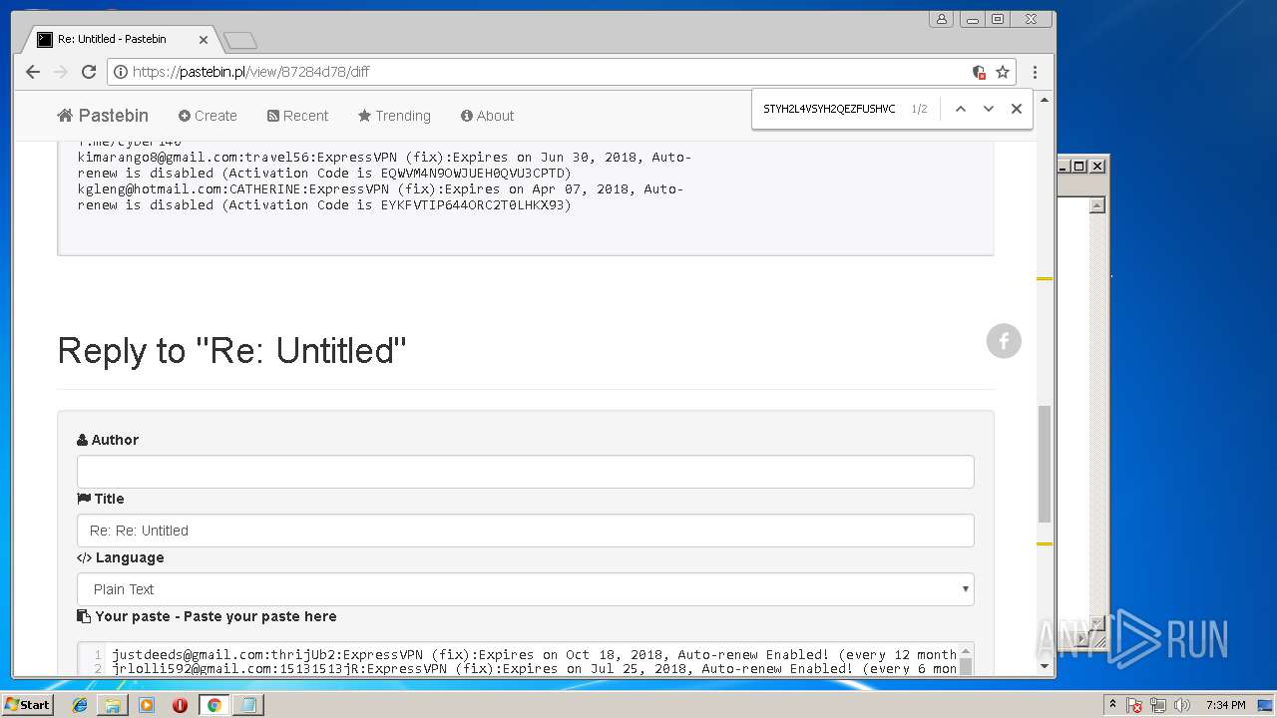Image resolution: width=1277 pixels, height=718 pixels.
Task: Click the address bar URL
Action: pos(250,72)
